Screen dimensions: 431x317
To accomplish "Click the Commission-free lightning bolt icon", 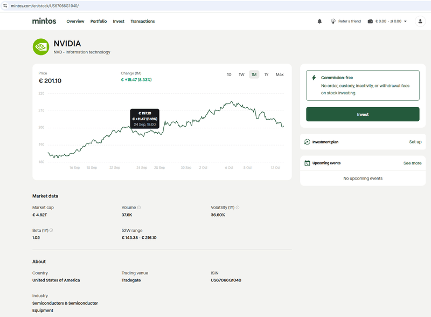I will tap(314, 78).
